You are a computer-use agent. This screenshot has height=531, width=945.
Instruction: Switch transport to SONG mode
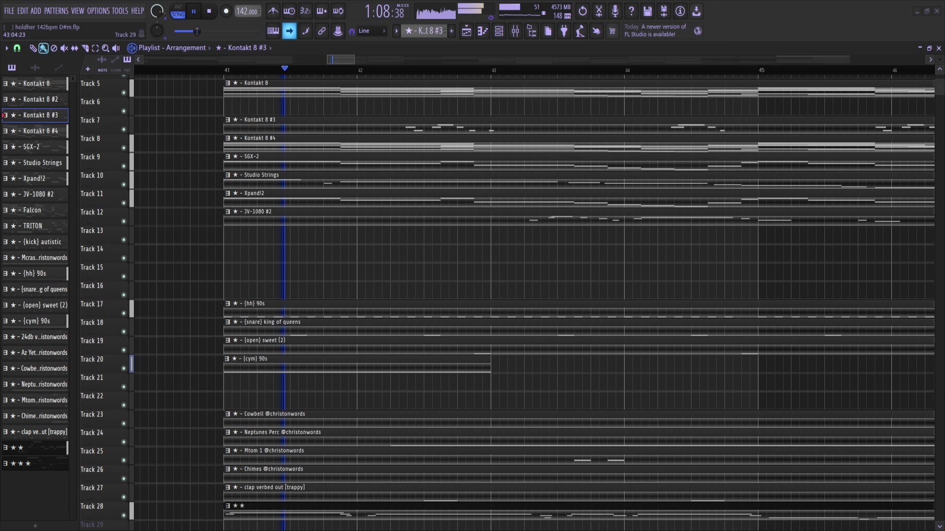(x=178, y=14)
